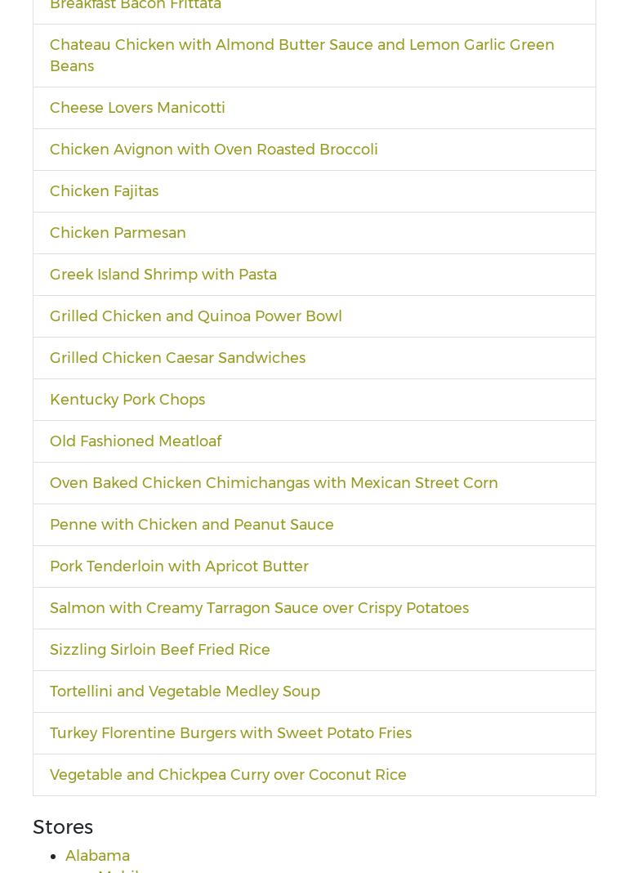Image resolution: width=629 pixels, height=873 pixels.
Task: Select Penne with Chicken and Peanut Sauce
Action: click(191, 524)
